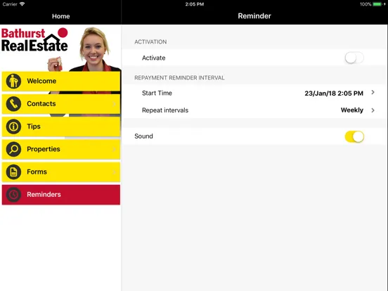Open the Properties menu item
The width and height of the screenshot is (388, 291).
(x=61, y=149)
